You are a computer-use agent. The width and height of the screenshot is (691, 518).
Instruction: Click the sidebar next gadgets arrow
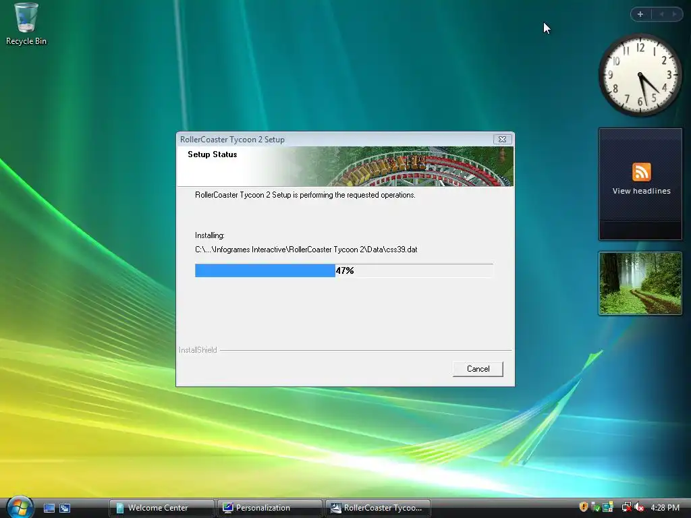point(674,14)
